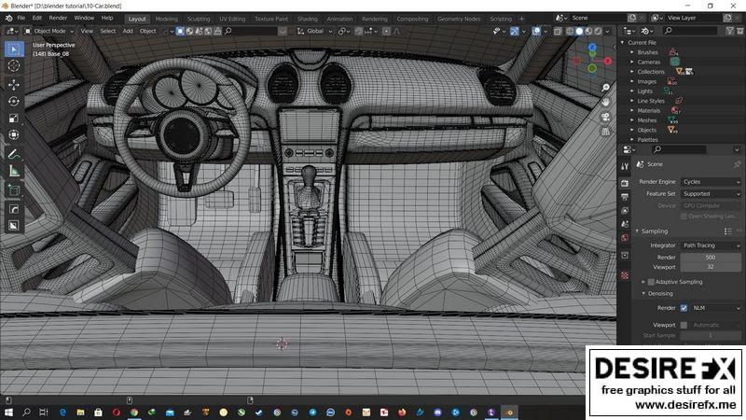This screenshot has height=420, width=746.
Task: Click the pan view hand icon
Action: 605,102
